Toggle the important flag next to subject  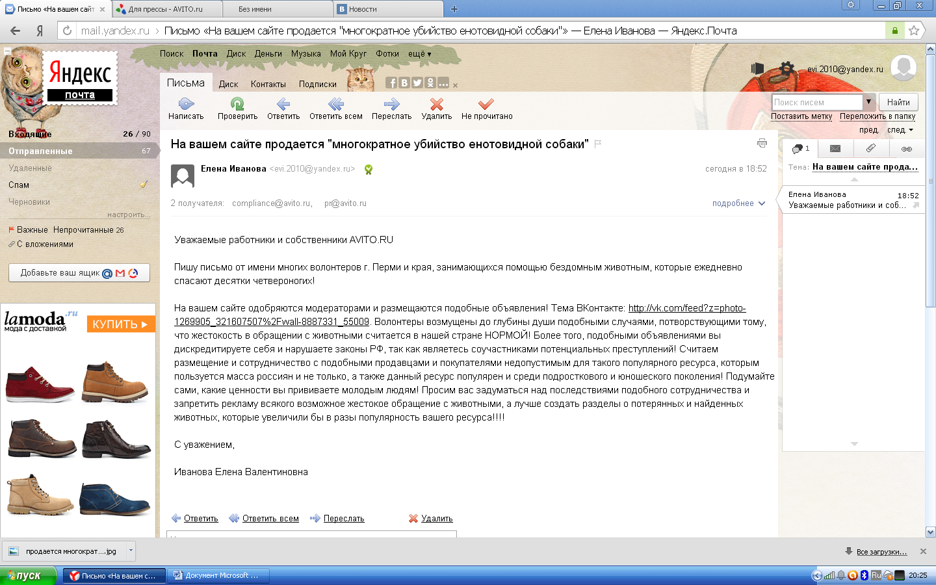598,144
